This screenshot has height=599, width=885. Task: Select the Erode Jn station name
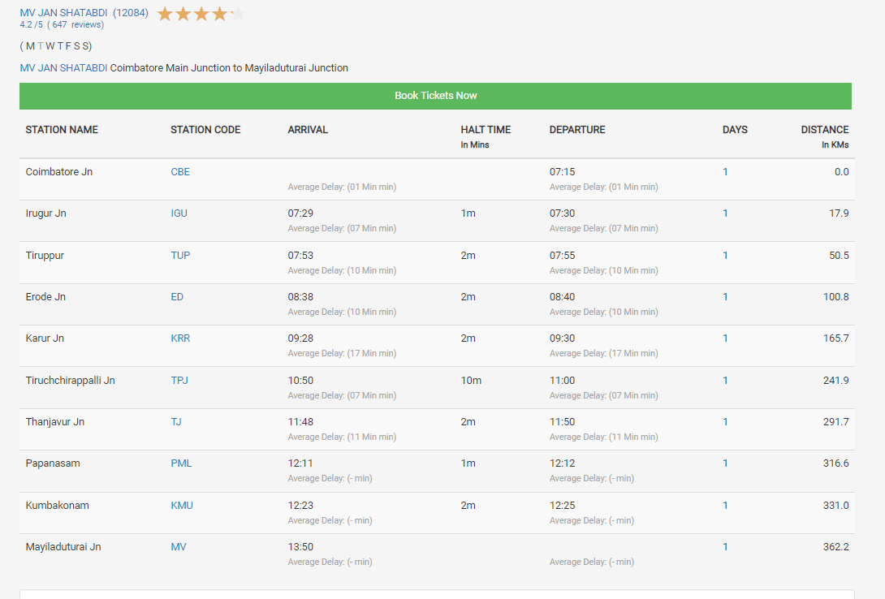click(45, 297)
